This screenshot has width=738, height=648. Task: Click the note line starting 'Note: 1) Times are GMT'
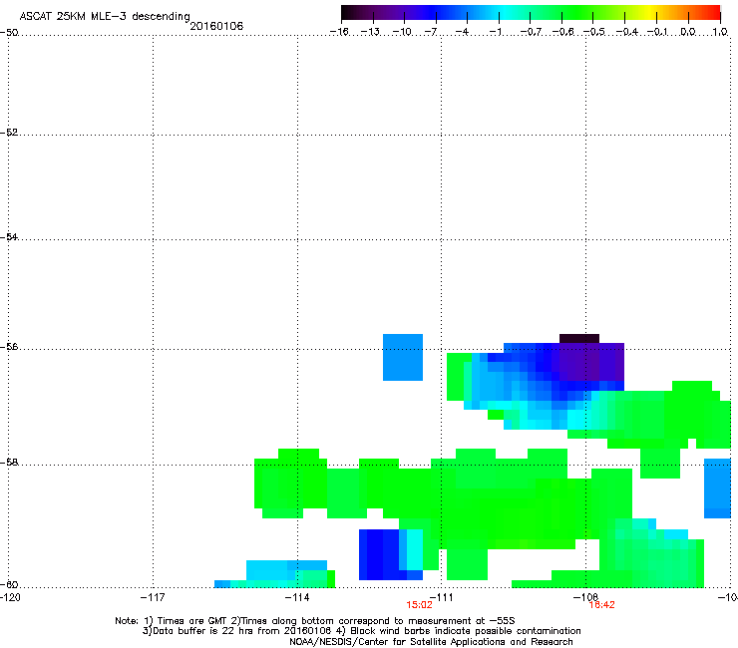315,621
